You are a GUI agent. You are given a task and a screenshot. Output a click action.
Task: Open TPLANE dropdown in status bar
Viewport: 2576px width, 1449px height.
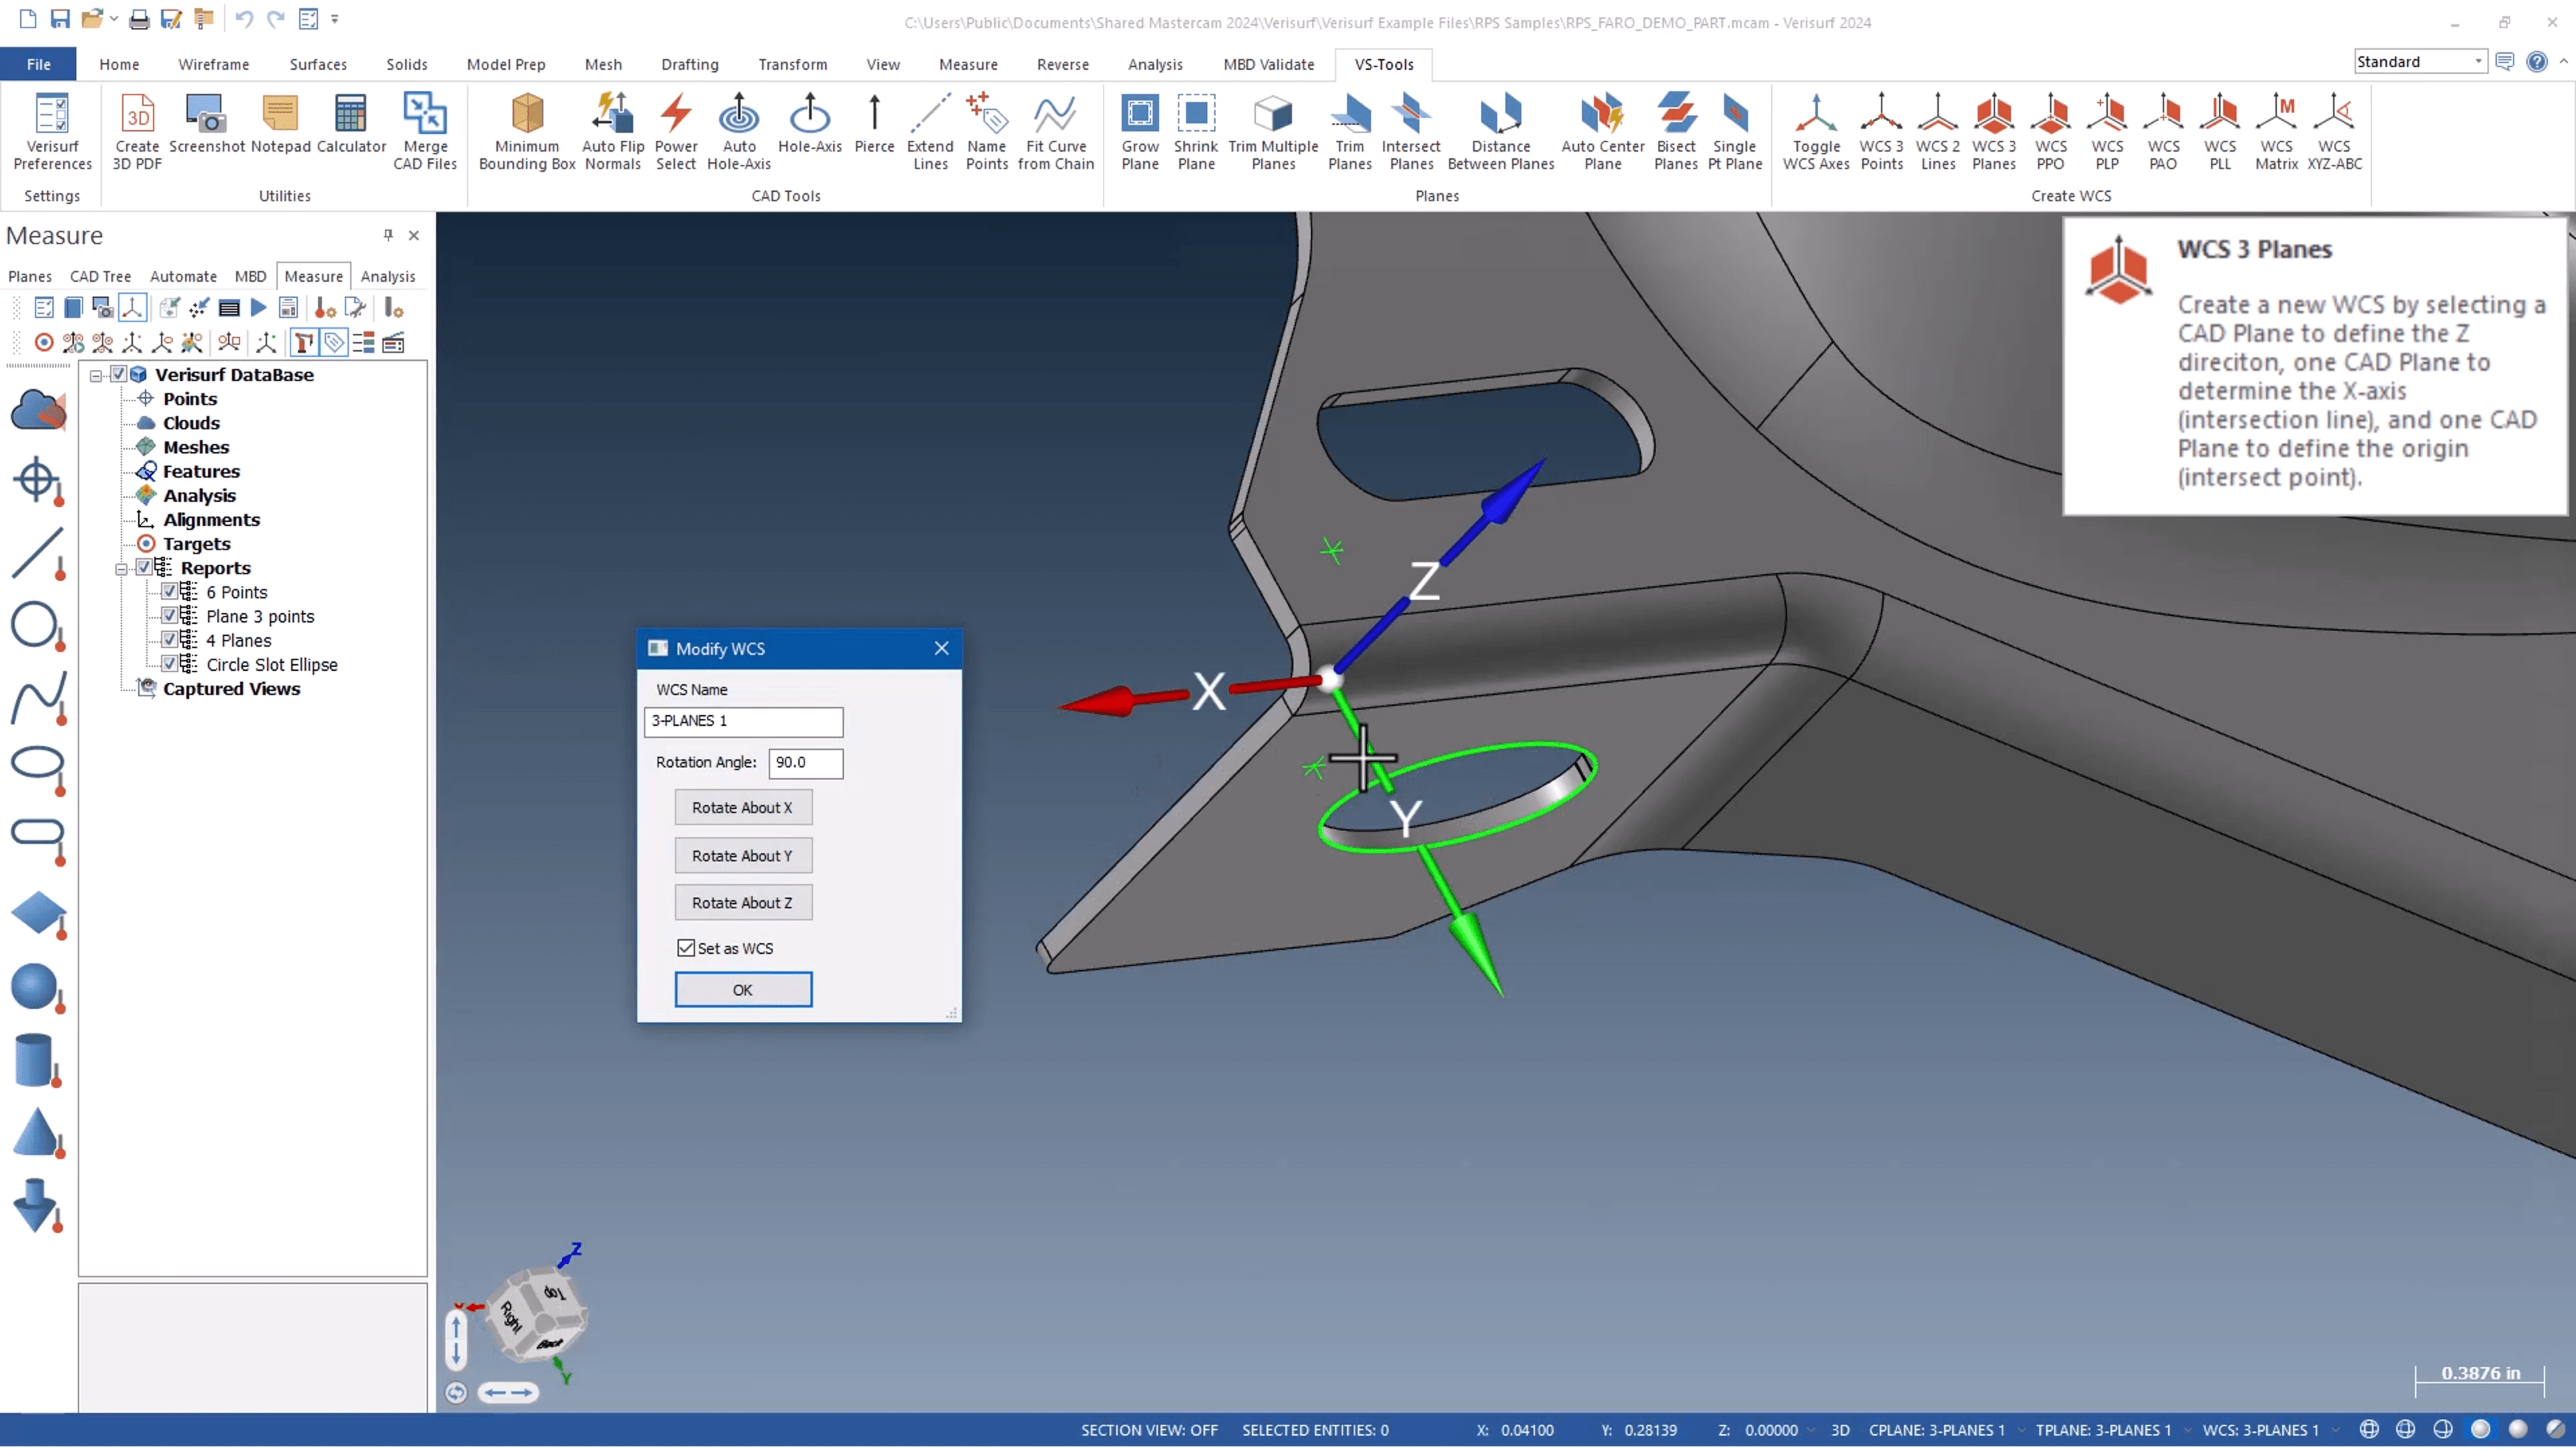coord(2187,1431)
